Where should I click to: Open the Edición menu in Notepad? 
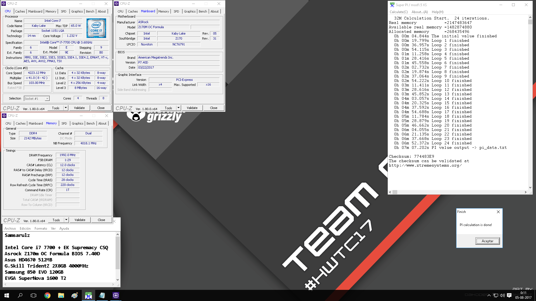coord(25,229)
